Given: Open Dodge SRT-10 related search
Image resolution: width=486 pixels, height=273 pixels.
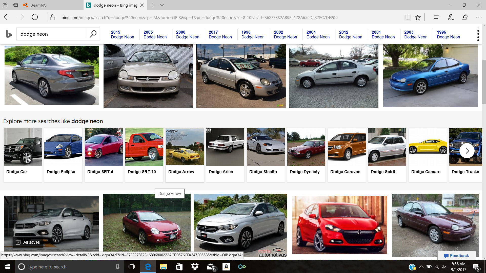Looking at the screenshot, I should (x=144, y=155).
